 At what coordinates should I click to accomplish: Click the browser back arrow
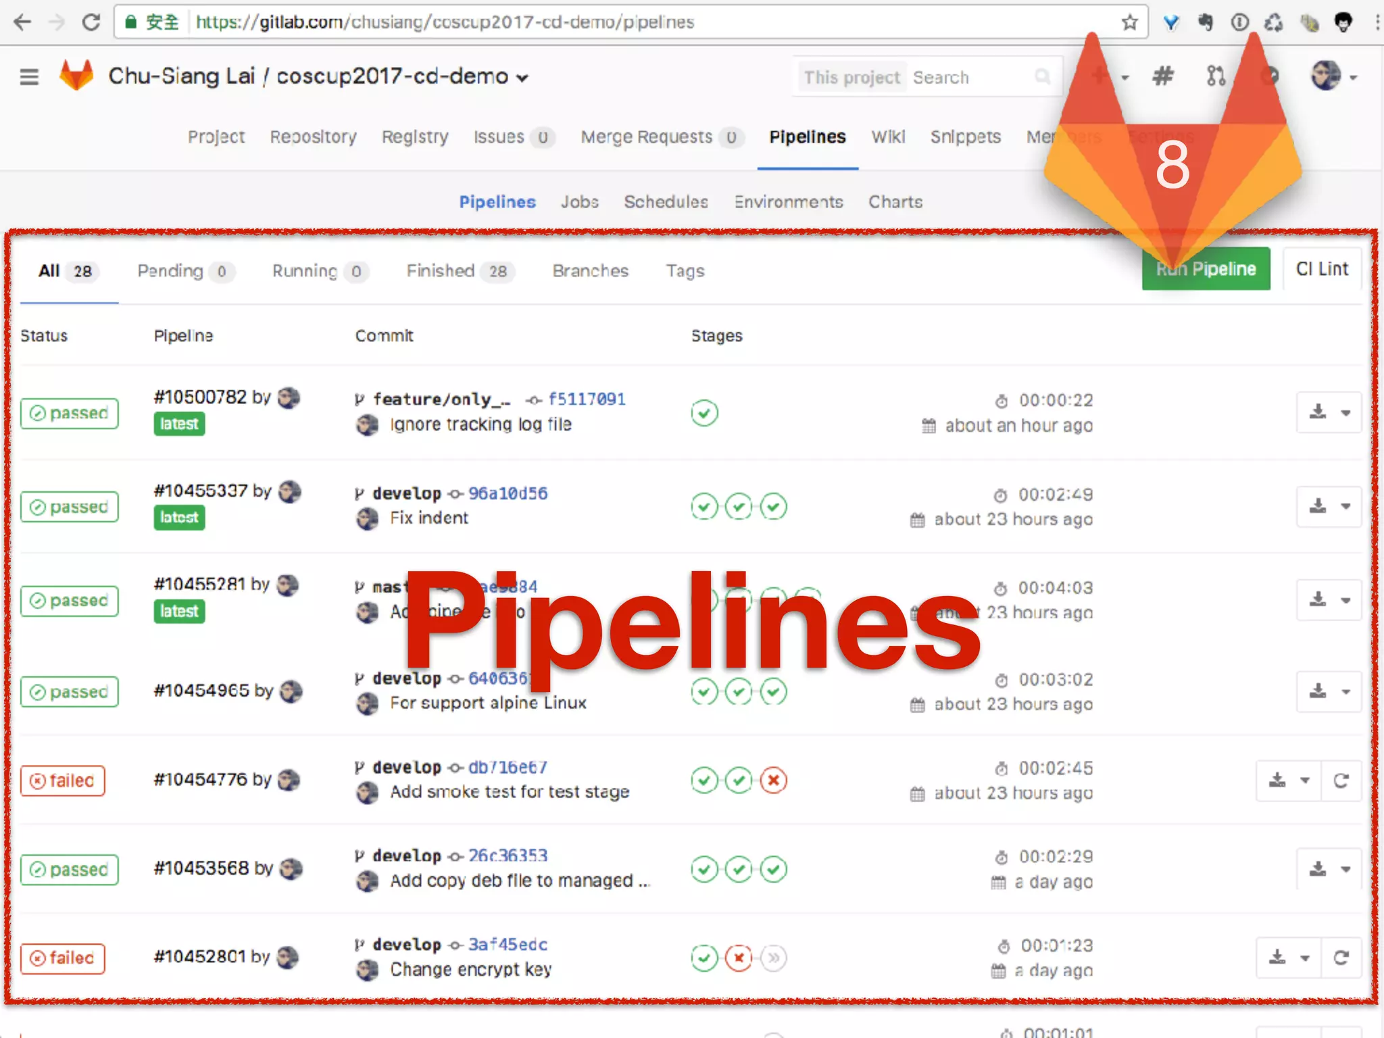click(x=22, y=22)
